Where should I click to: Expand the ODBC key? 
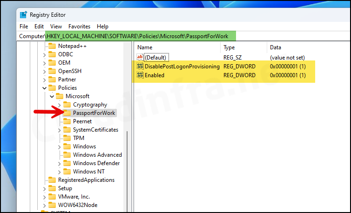click(x=44, y=55)
